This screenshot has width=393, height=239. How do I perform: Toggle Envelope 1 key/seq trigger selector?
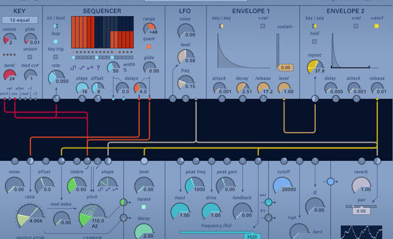click(x=221, y=26)
